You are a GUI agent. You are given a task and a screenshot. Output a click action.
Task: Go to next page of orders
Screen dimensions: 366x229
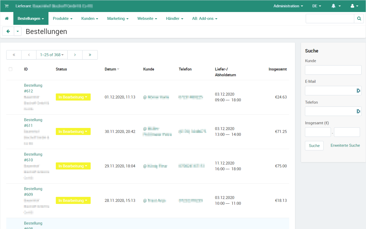pos(75,55)
